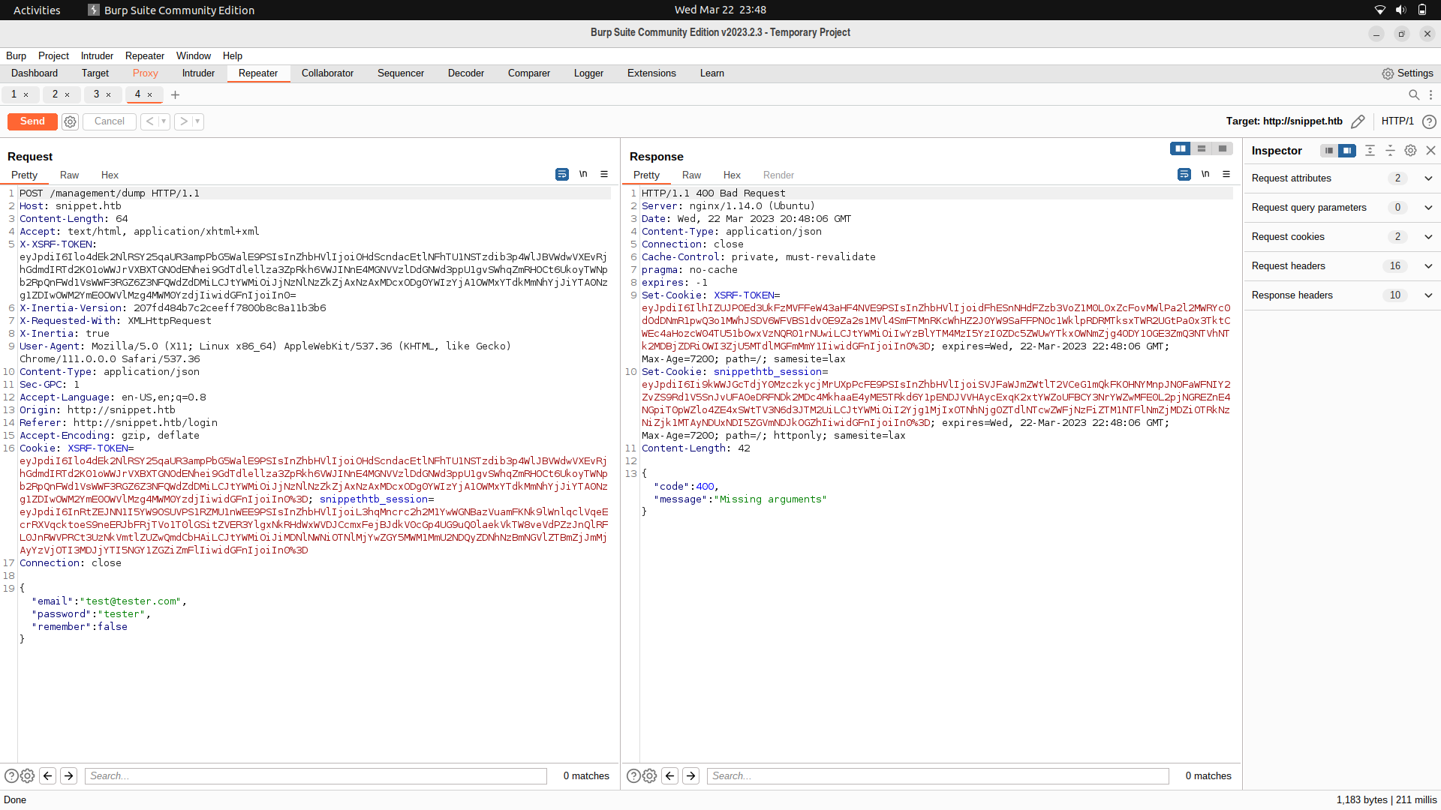
Task: Select Request Raw view tab
Action: (x=69, y=175)
